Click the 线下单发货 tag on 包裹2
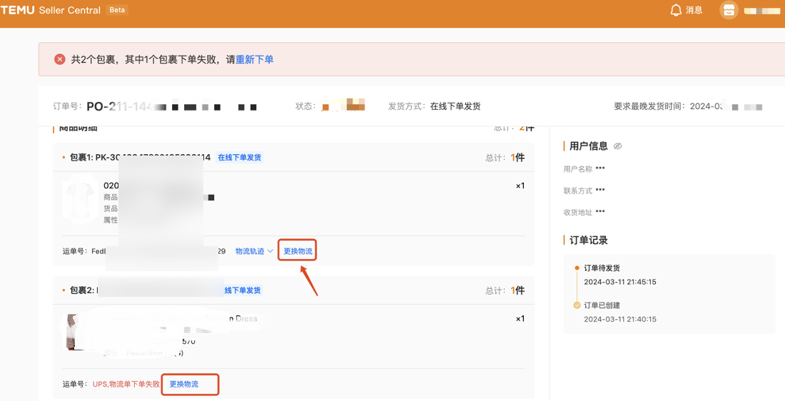This screenshot has height=401, width=785. tap(243, 290)
